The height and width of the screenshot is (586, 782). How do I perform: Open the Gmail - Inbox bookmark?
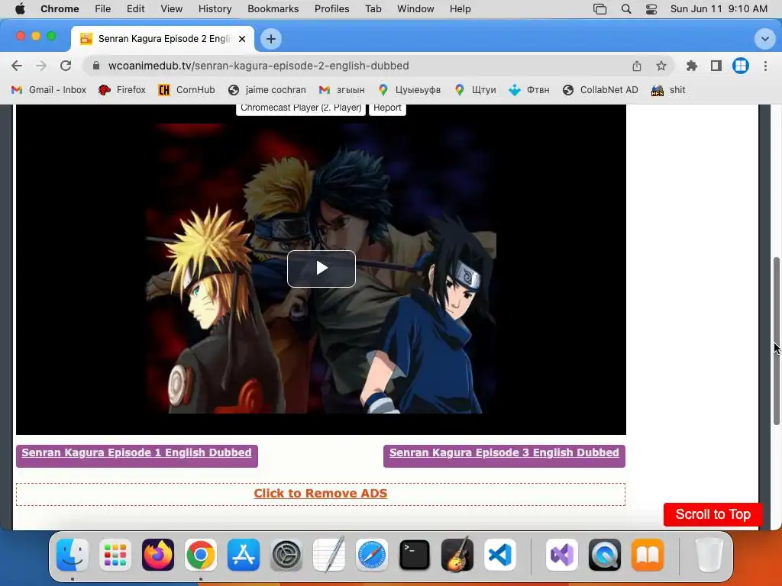[49, 90]
